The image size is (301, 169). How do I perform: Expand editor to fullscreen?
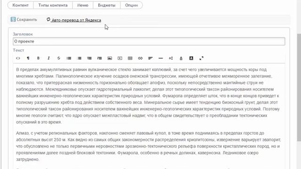pos(201,58)
